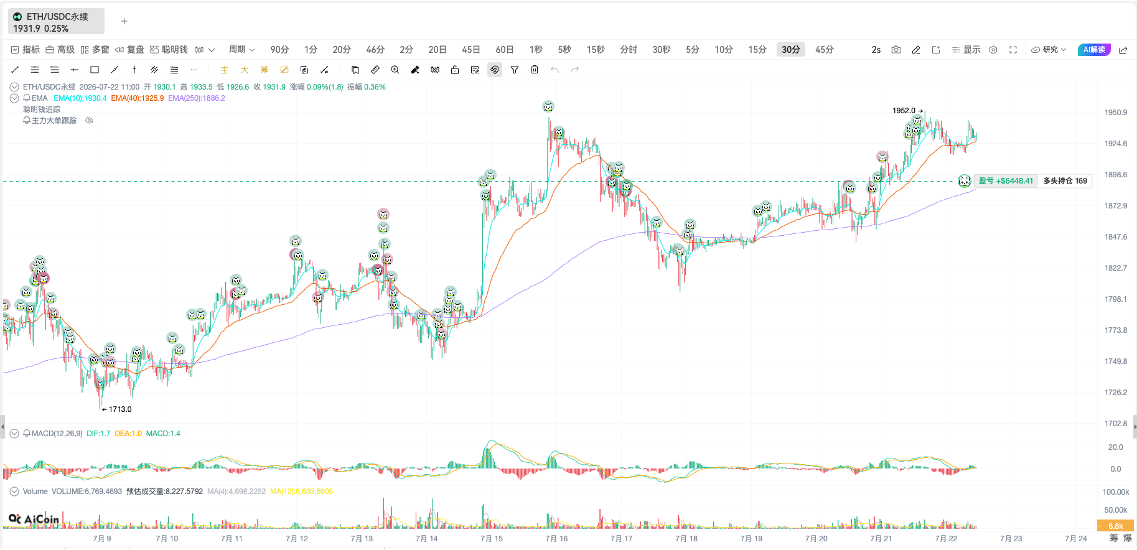The height and width of the screenshot is (550, 1137).
Task: Select the parallel channel drawing tool
Action: tap(154, 70)
